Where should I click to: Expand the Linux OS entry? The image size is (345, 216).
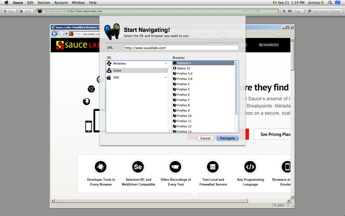(137, 70)
